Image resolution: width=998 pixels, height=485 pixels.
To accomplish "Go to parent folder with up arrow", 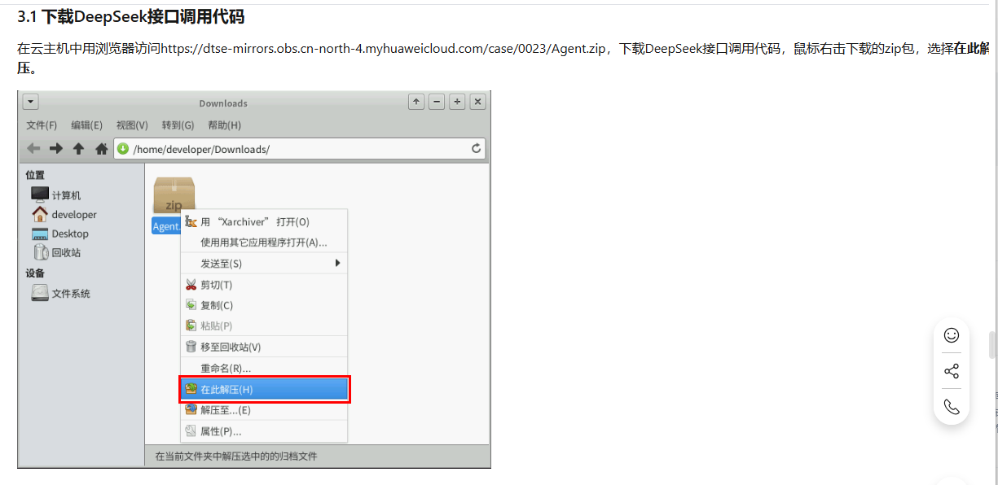I will point(79,149).
